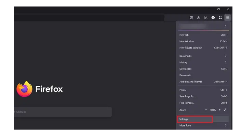The image size is (241, 133).
Task: Choose Print... from the menu
Action: [203, 90]
